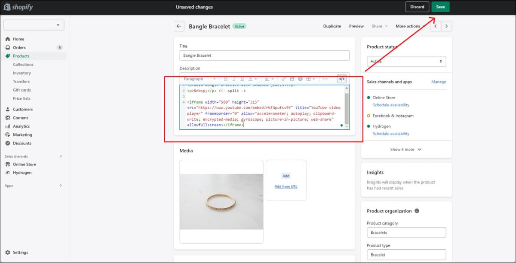Open Transfers under Products
Image resolution: width=516 pixels, height=263 pixels.
(21, 82)
